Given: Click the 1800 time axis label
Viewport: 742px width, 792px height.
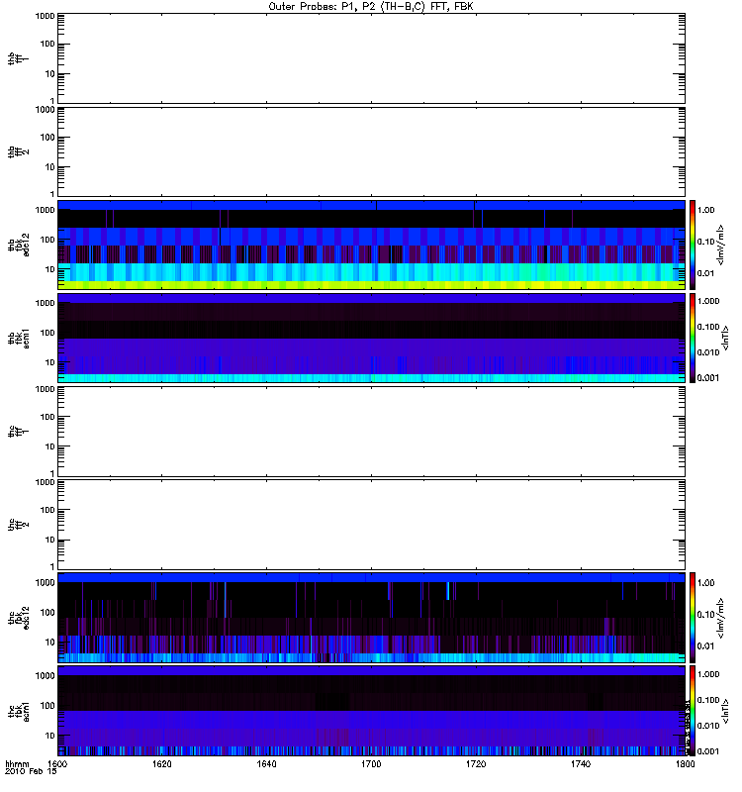Looking at the screenshot, I should pyautogui.click(x=685, y=763).
